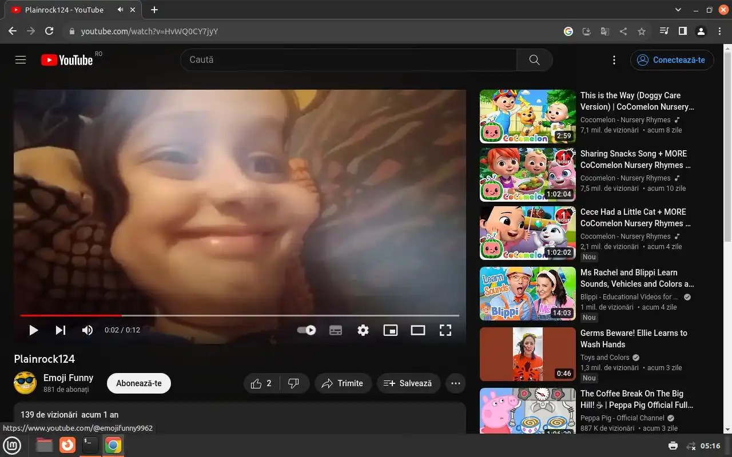
Task: Open This is the Way CoComelon thumbnail
Action: coord(528,116)
